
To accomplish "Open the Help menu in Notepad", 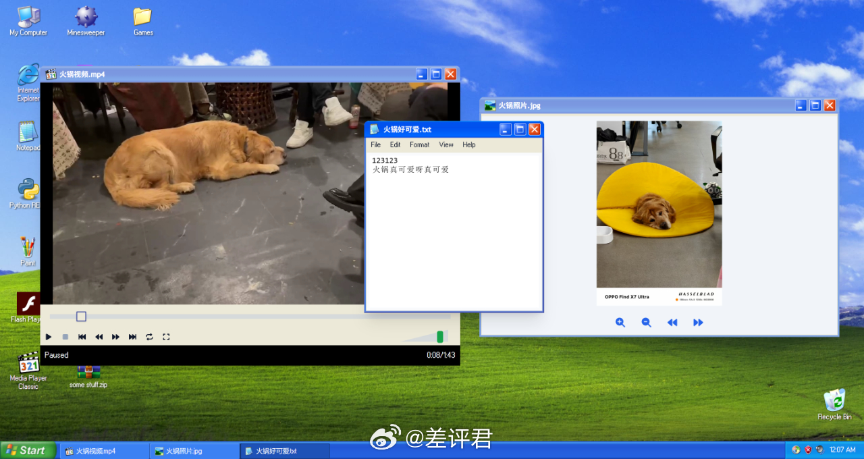I will tap(469, 144).
